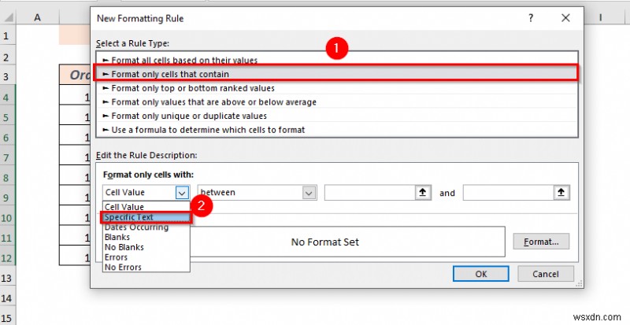Click the first range collapse arrow icon

(x=422, y=192)
